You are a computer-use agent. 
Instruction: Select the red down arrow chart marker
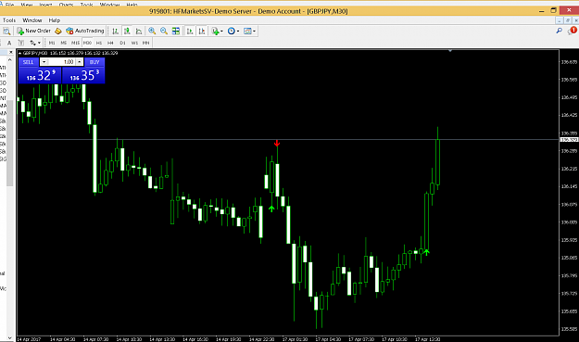coord(277,143)
